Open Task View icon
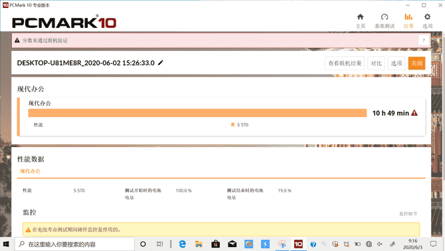Screen dimensions: 445x251 click(160, 244)
